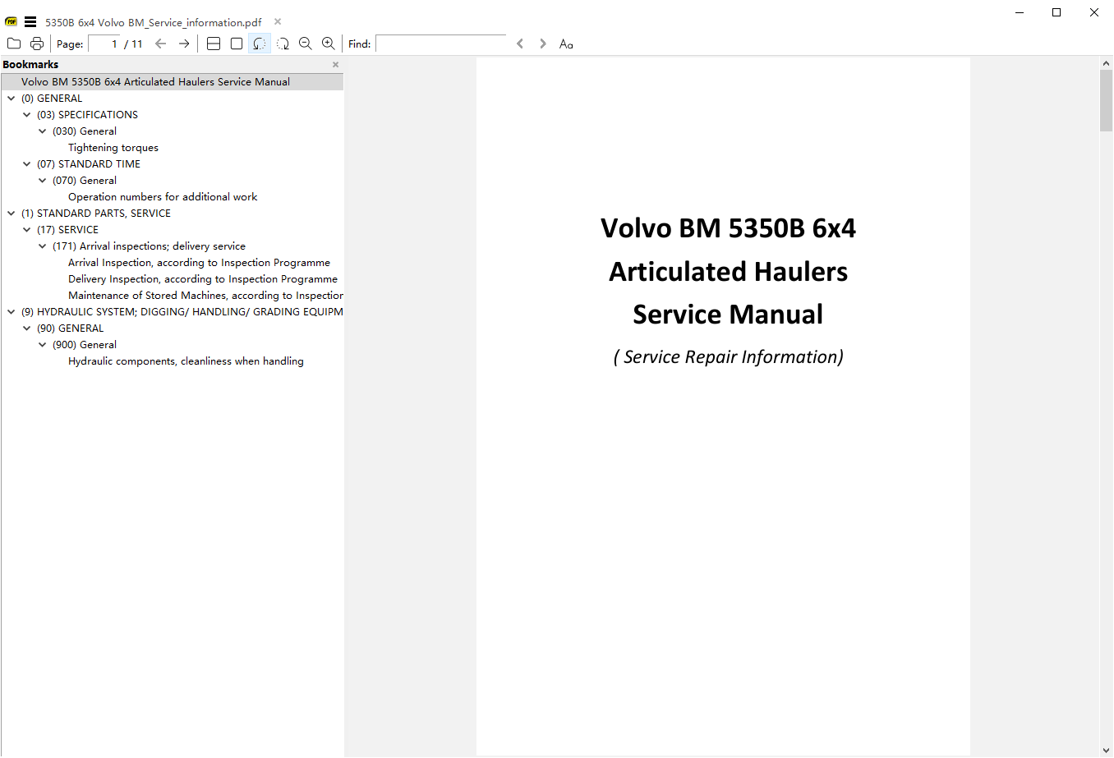The image size is (1114, 758).
Task: Collapse the (070) General bookmark
Action: (x=43, y=180)
